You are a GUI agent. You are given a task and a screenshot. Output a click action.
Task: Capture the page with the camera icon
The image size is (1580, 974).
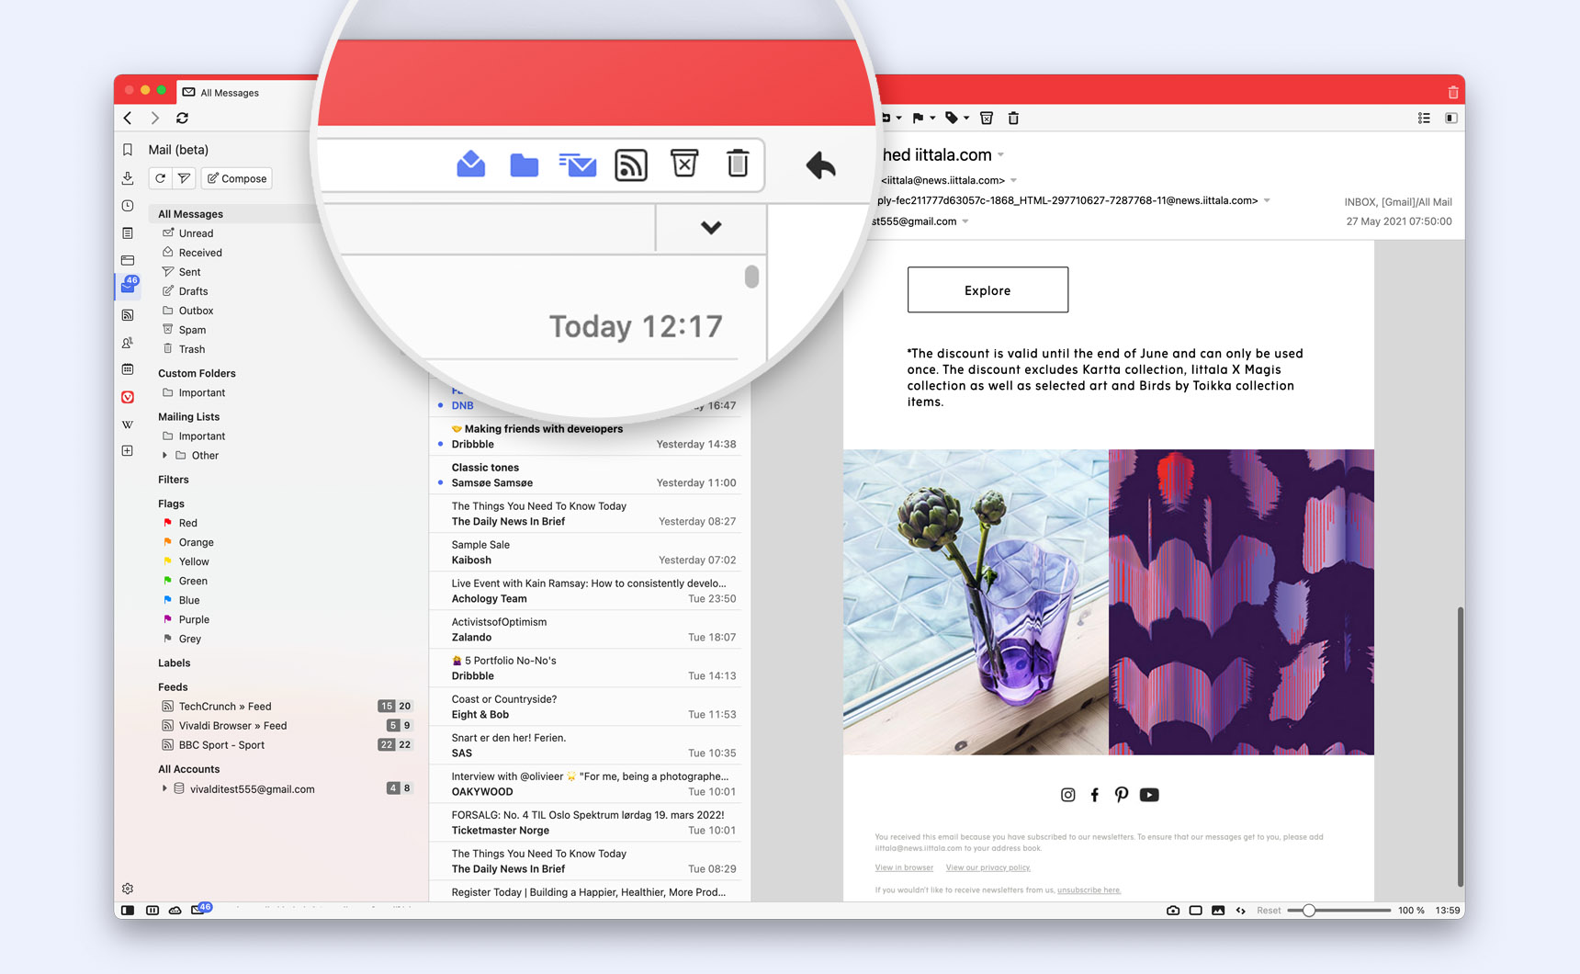1173,911
